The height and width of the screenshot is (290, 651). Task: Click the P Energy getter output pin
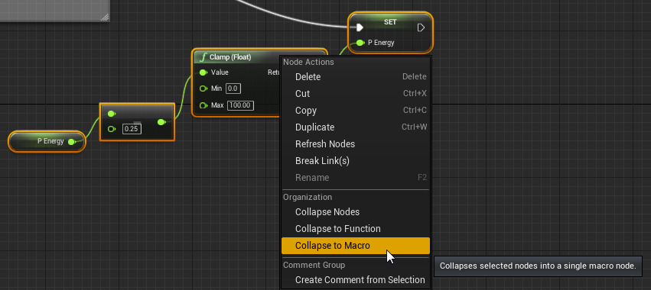(x=71, y=142)
